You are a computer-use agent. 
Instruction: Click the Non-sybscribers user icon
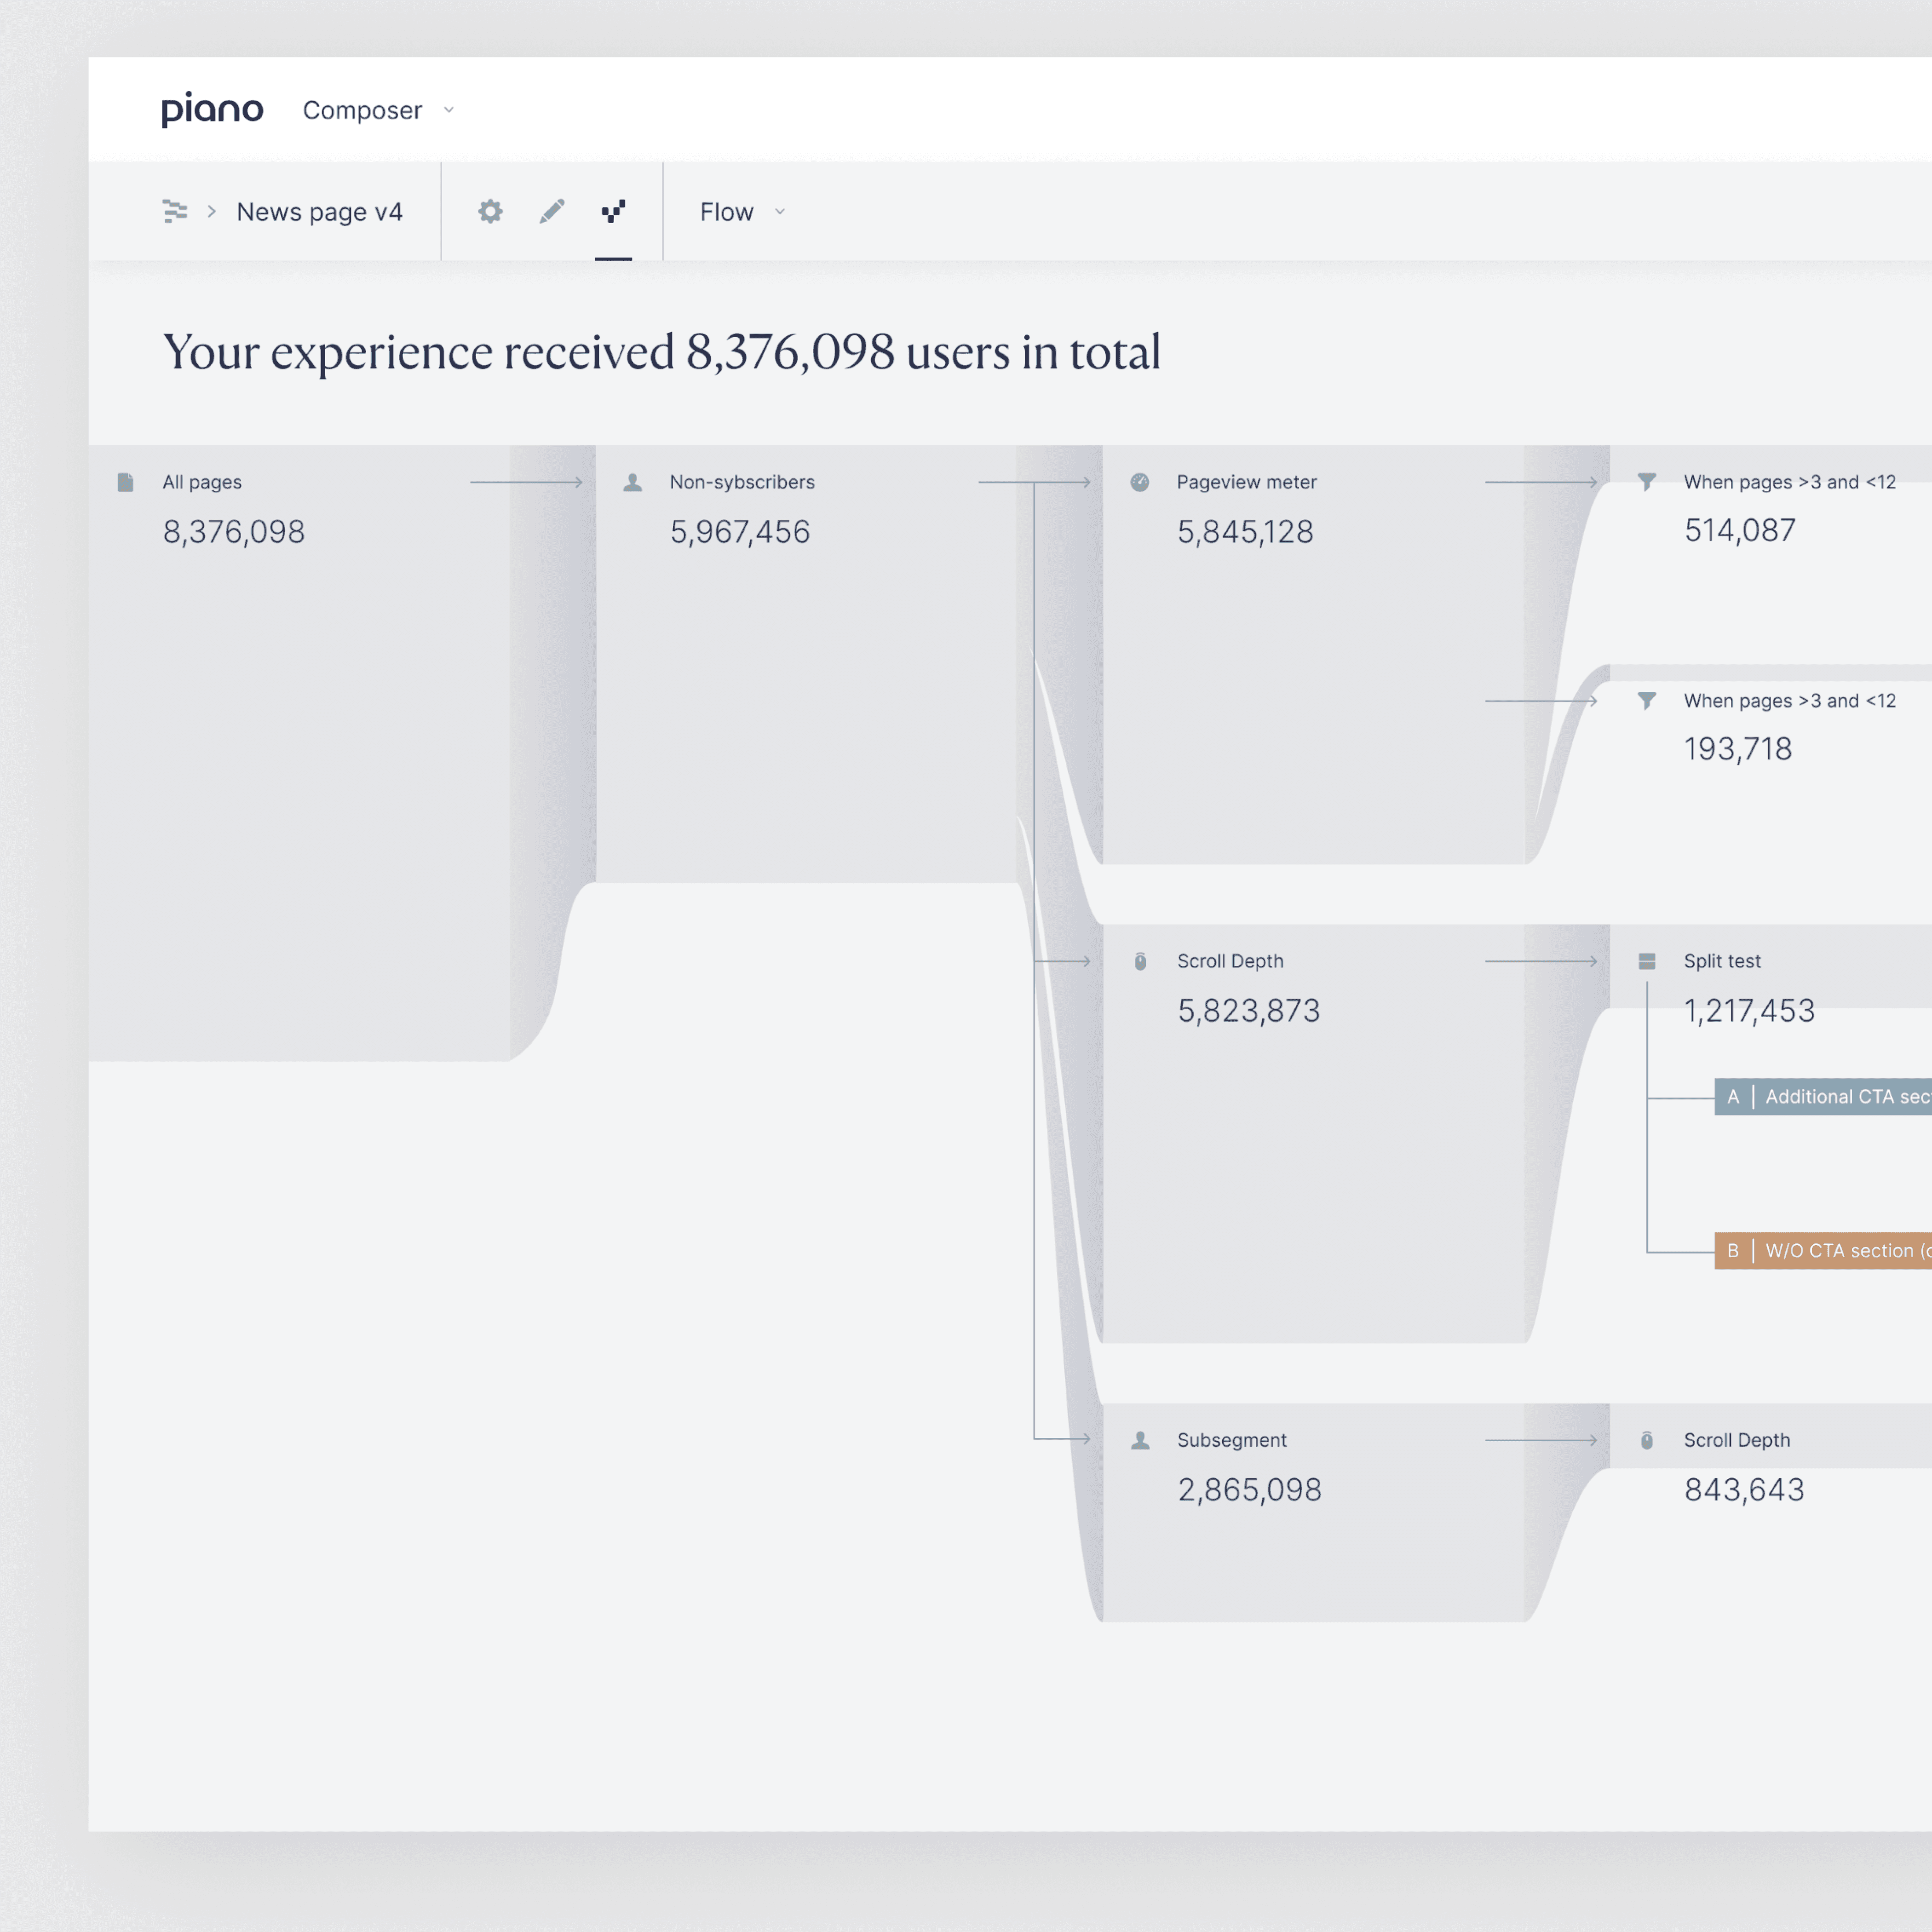[633, 482]
